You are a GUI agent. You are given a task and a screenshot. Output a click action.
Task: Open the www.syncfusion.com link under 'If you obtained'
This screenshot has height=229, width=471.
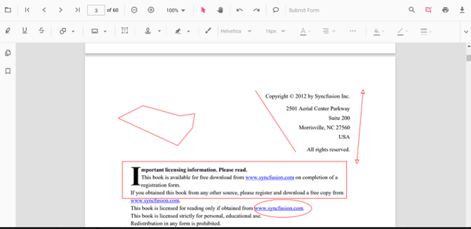(x=155, y=201)
